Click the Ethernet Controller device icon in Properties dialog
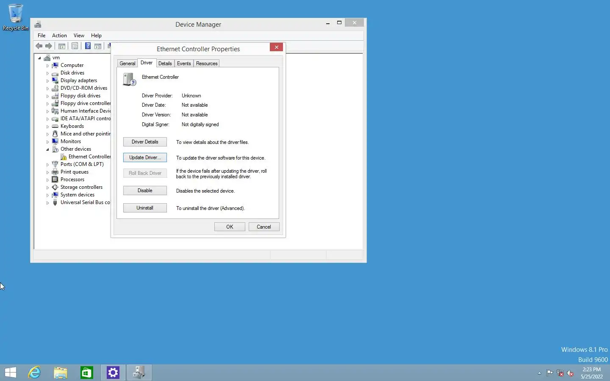This screenshot has height=381, width=610. (129, 79)
